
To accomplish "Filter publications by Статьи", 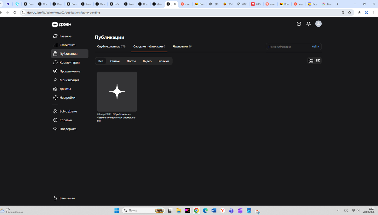I will (115, 61).
